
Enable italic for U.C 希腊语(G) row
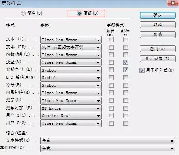pos(126,77)
